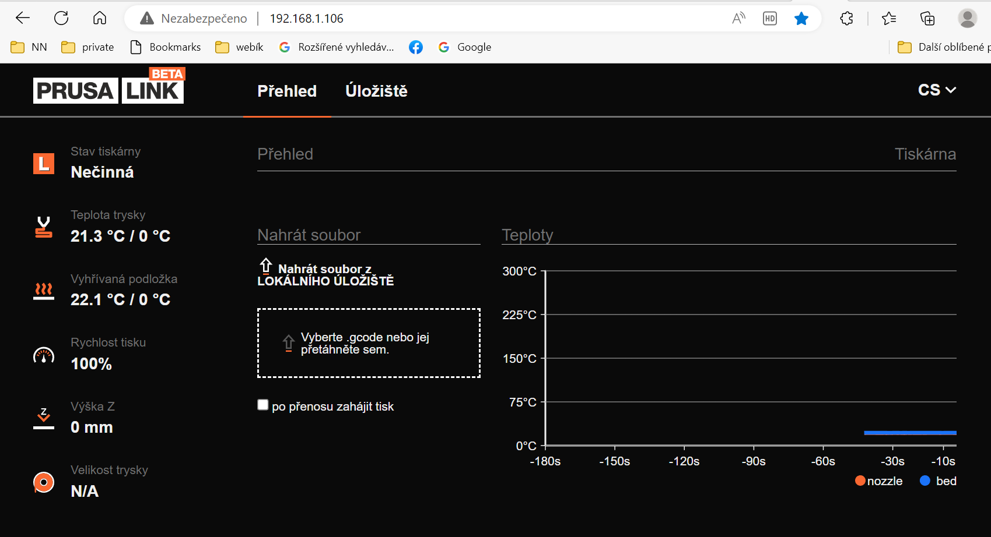This screenshot has height=537, width=991.
Task: Click the browser refresh button
Action: [x=61, y=18]
